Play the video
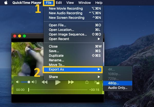This screenshot has height=107, width=154. tap(58, 82)
